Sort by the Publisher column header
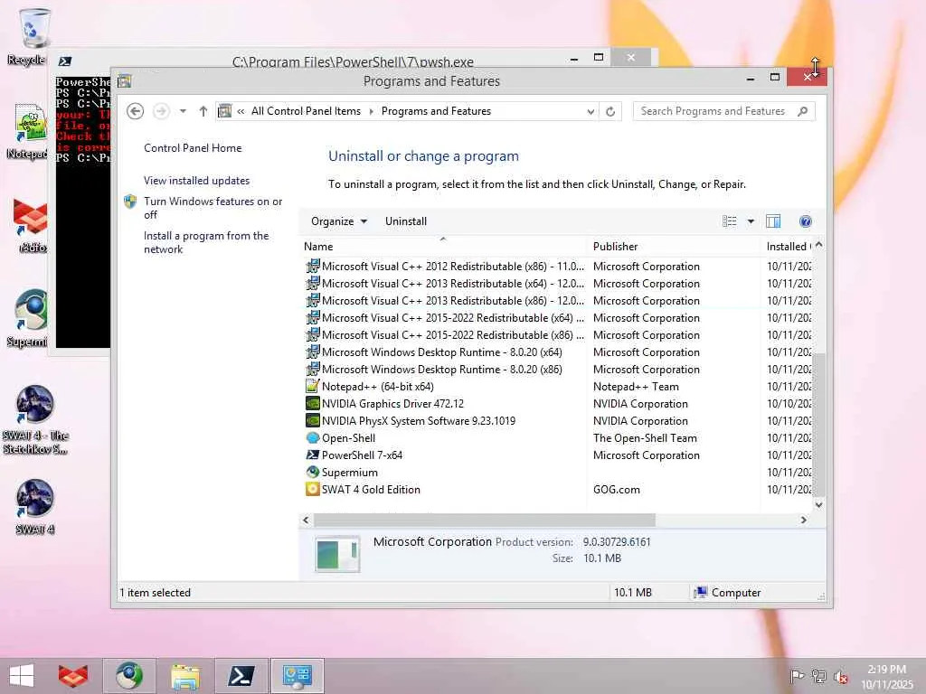Screen dimensions: 926x694 coord(675,246)
